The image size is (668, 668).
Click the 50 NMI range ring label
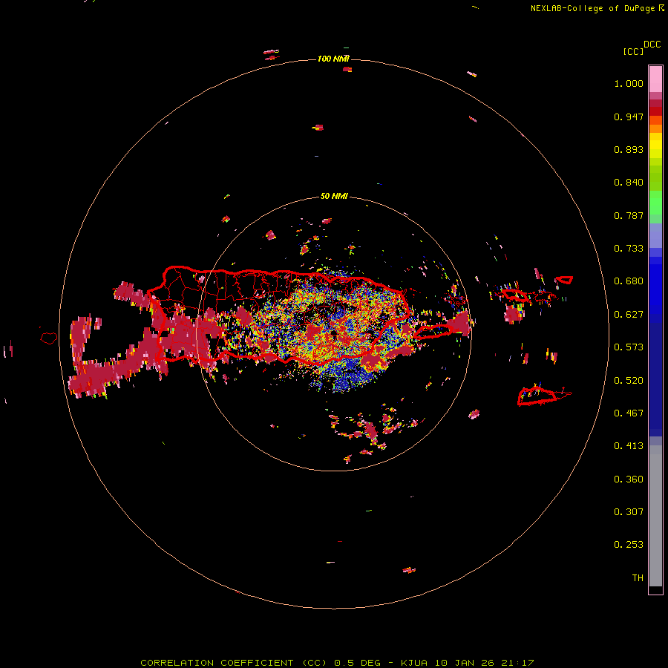click(x=334, y=197)
